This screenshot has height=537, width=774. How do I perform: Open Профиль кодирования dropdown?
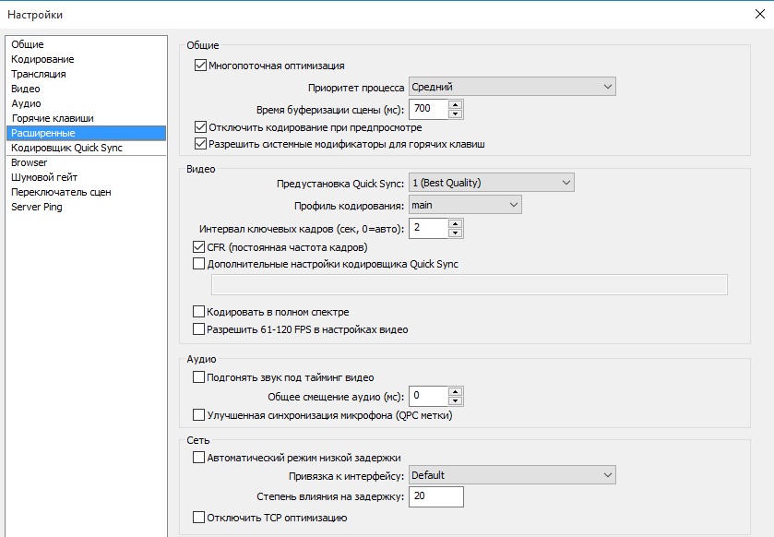[x=465, y=205]
